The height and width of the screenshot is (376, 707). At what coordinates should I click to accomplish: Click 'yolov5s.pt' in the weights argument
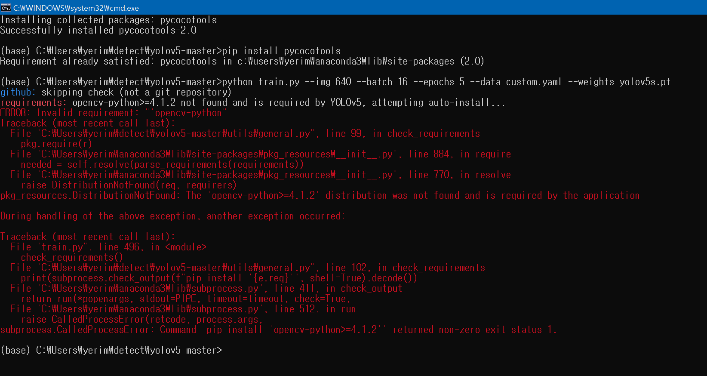pos(645,82)
